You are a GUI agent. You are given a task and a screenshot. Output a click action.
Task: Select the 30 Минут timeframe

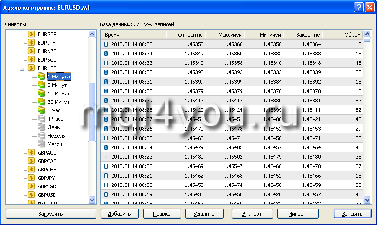click(x=58, y=102)
